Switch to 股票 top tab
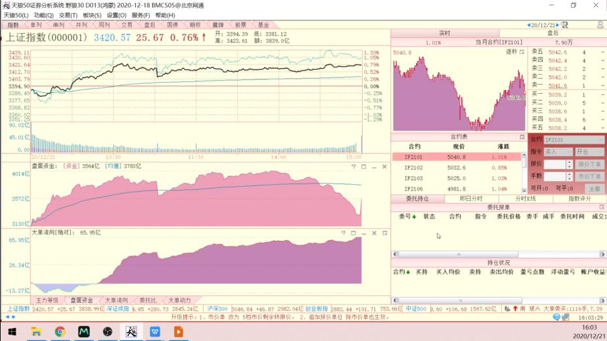The image size is (607, 341). pos(240,25)
